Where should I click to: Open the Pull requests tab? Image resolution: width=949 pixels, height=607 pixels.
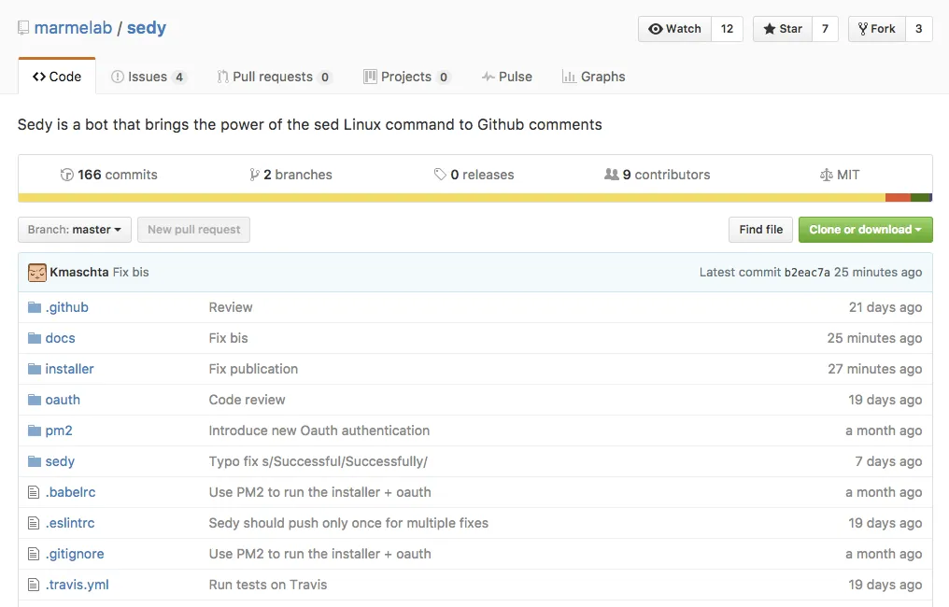pyautogui.click(x=275, y=77)
